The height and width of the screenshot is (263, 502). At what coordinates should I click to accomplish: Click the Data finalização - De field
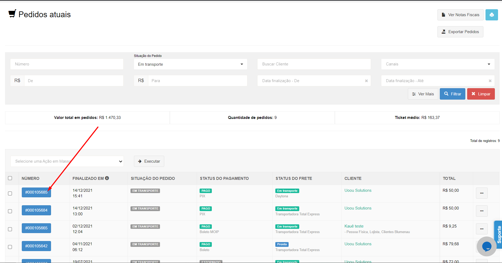(314, 81)
